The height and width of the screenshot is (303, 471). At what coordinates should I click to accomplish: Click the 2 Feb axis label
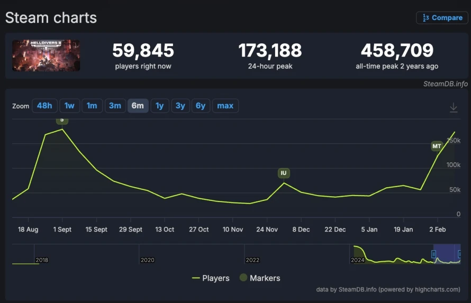click(438, 229)
